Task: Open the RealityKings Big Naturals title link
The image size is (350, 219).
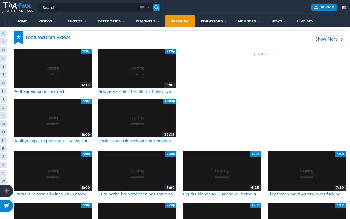Action: tap(52, 141)
